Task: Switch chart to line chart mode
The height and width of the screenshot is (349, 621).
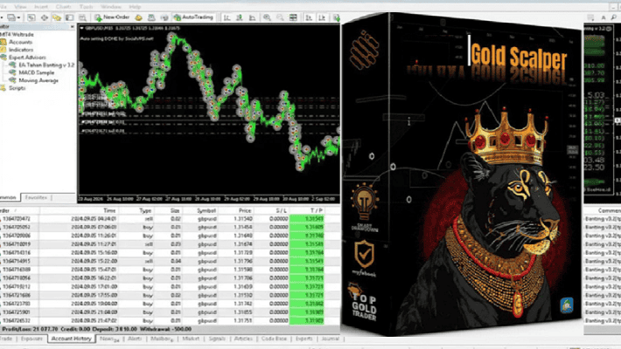Action: [252, 17]
